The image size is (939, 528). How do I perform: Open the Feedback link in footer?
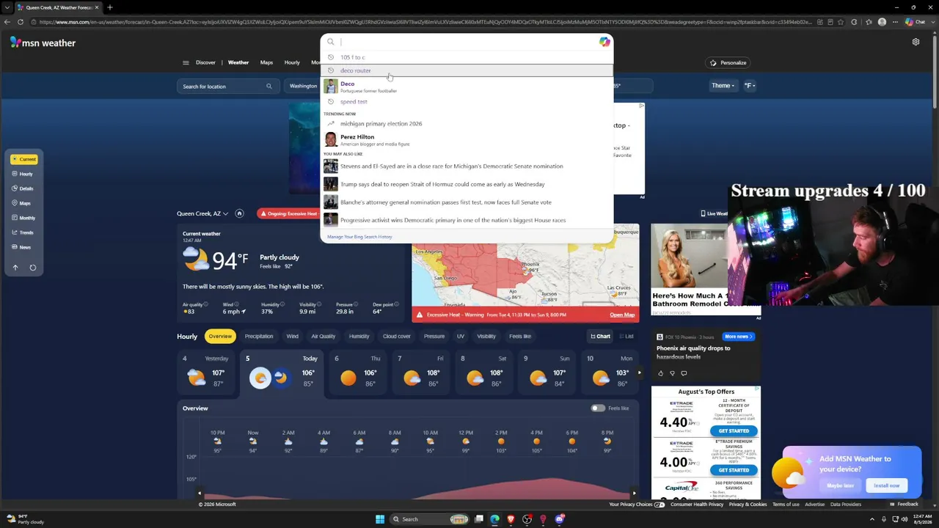click(x=904, y=505)
